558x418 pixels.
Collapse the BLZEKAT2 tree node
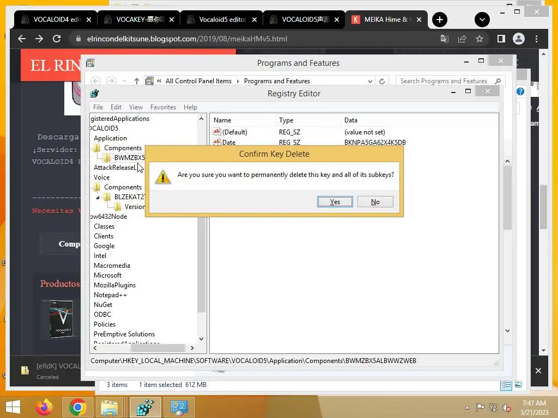(x=98, y=197)
